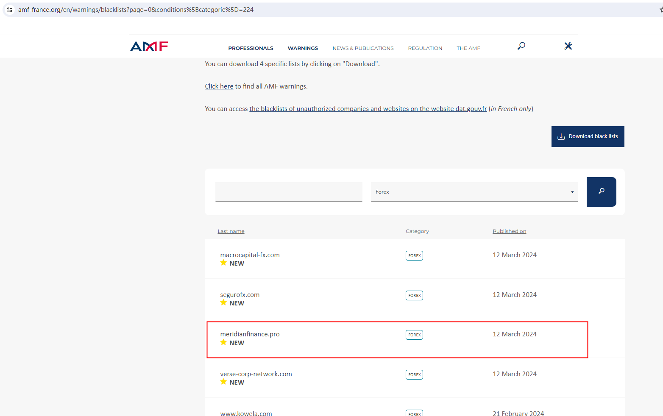
Task: Click the FOREX tag for segurofx.com
Action: (414, 295)
